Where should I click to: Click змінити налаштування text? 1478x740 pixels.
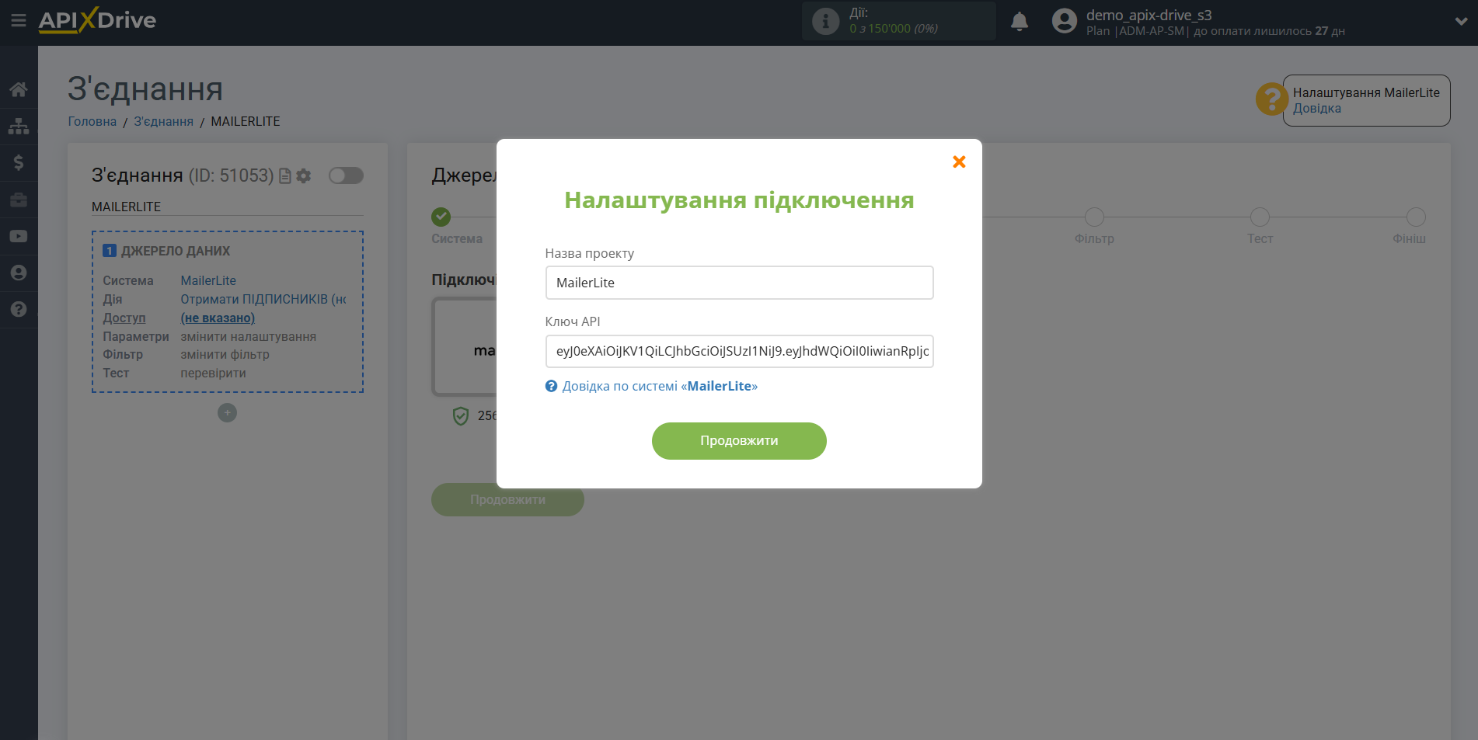[x=248, y=336]
